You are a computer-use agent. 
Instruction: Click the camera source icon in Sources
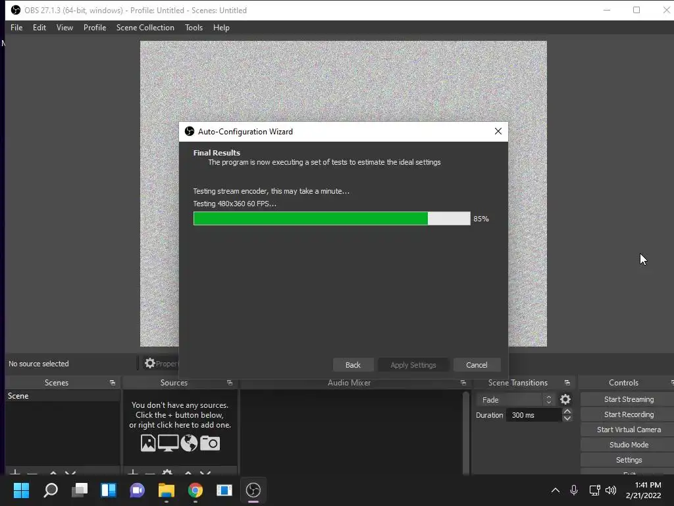[210, 443]
